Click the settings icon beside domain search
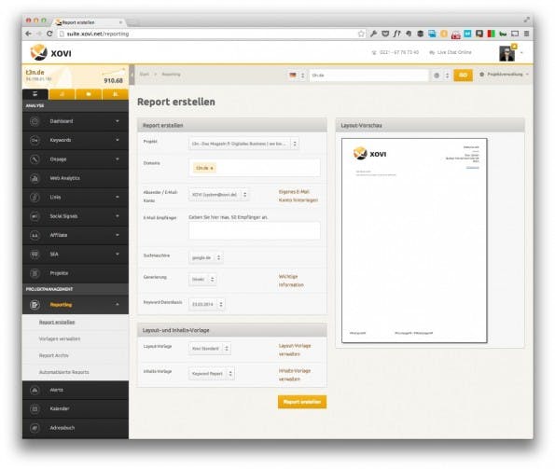The height and width of the screenshot is (469, 555). point(437,76)
